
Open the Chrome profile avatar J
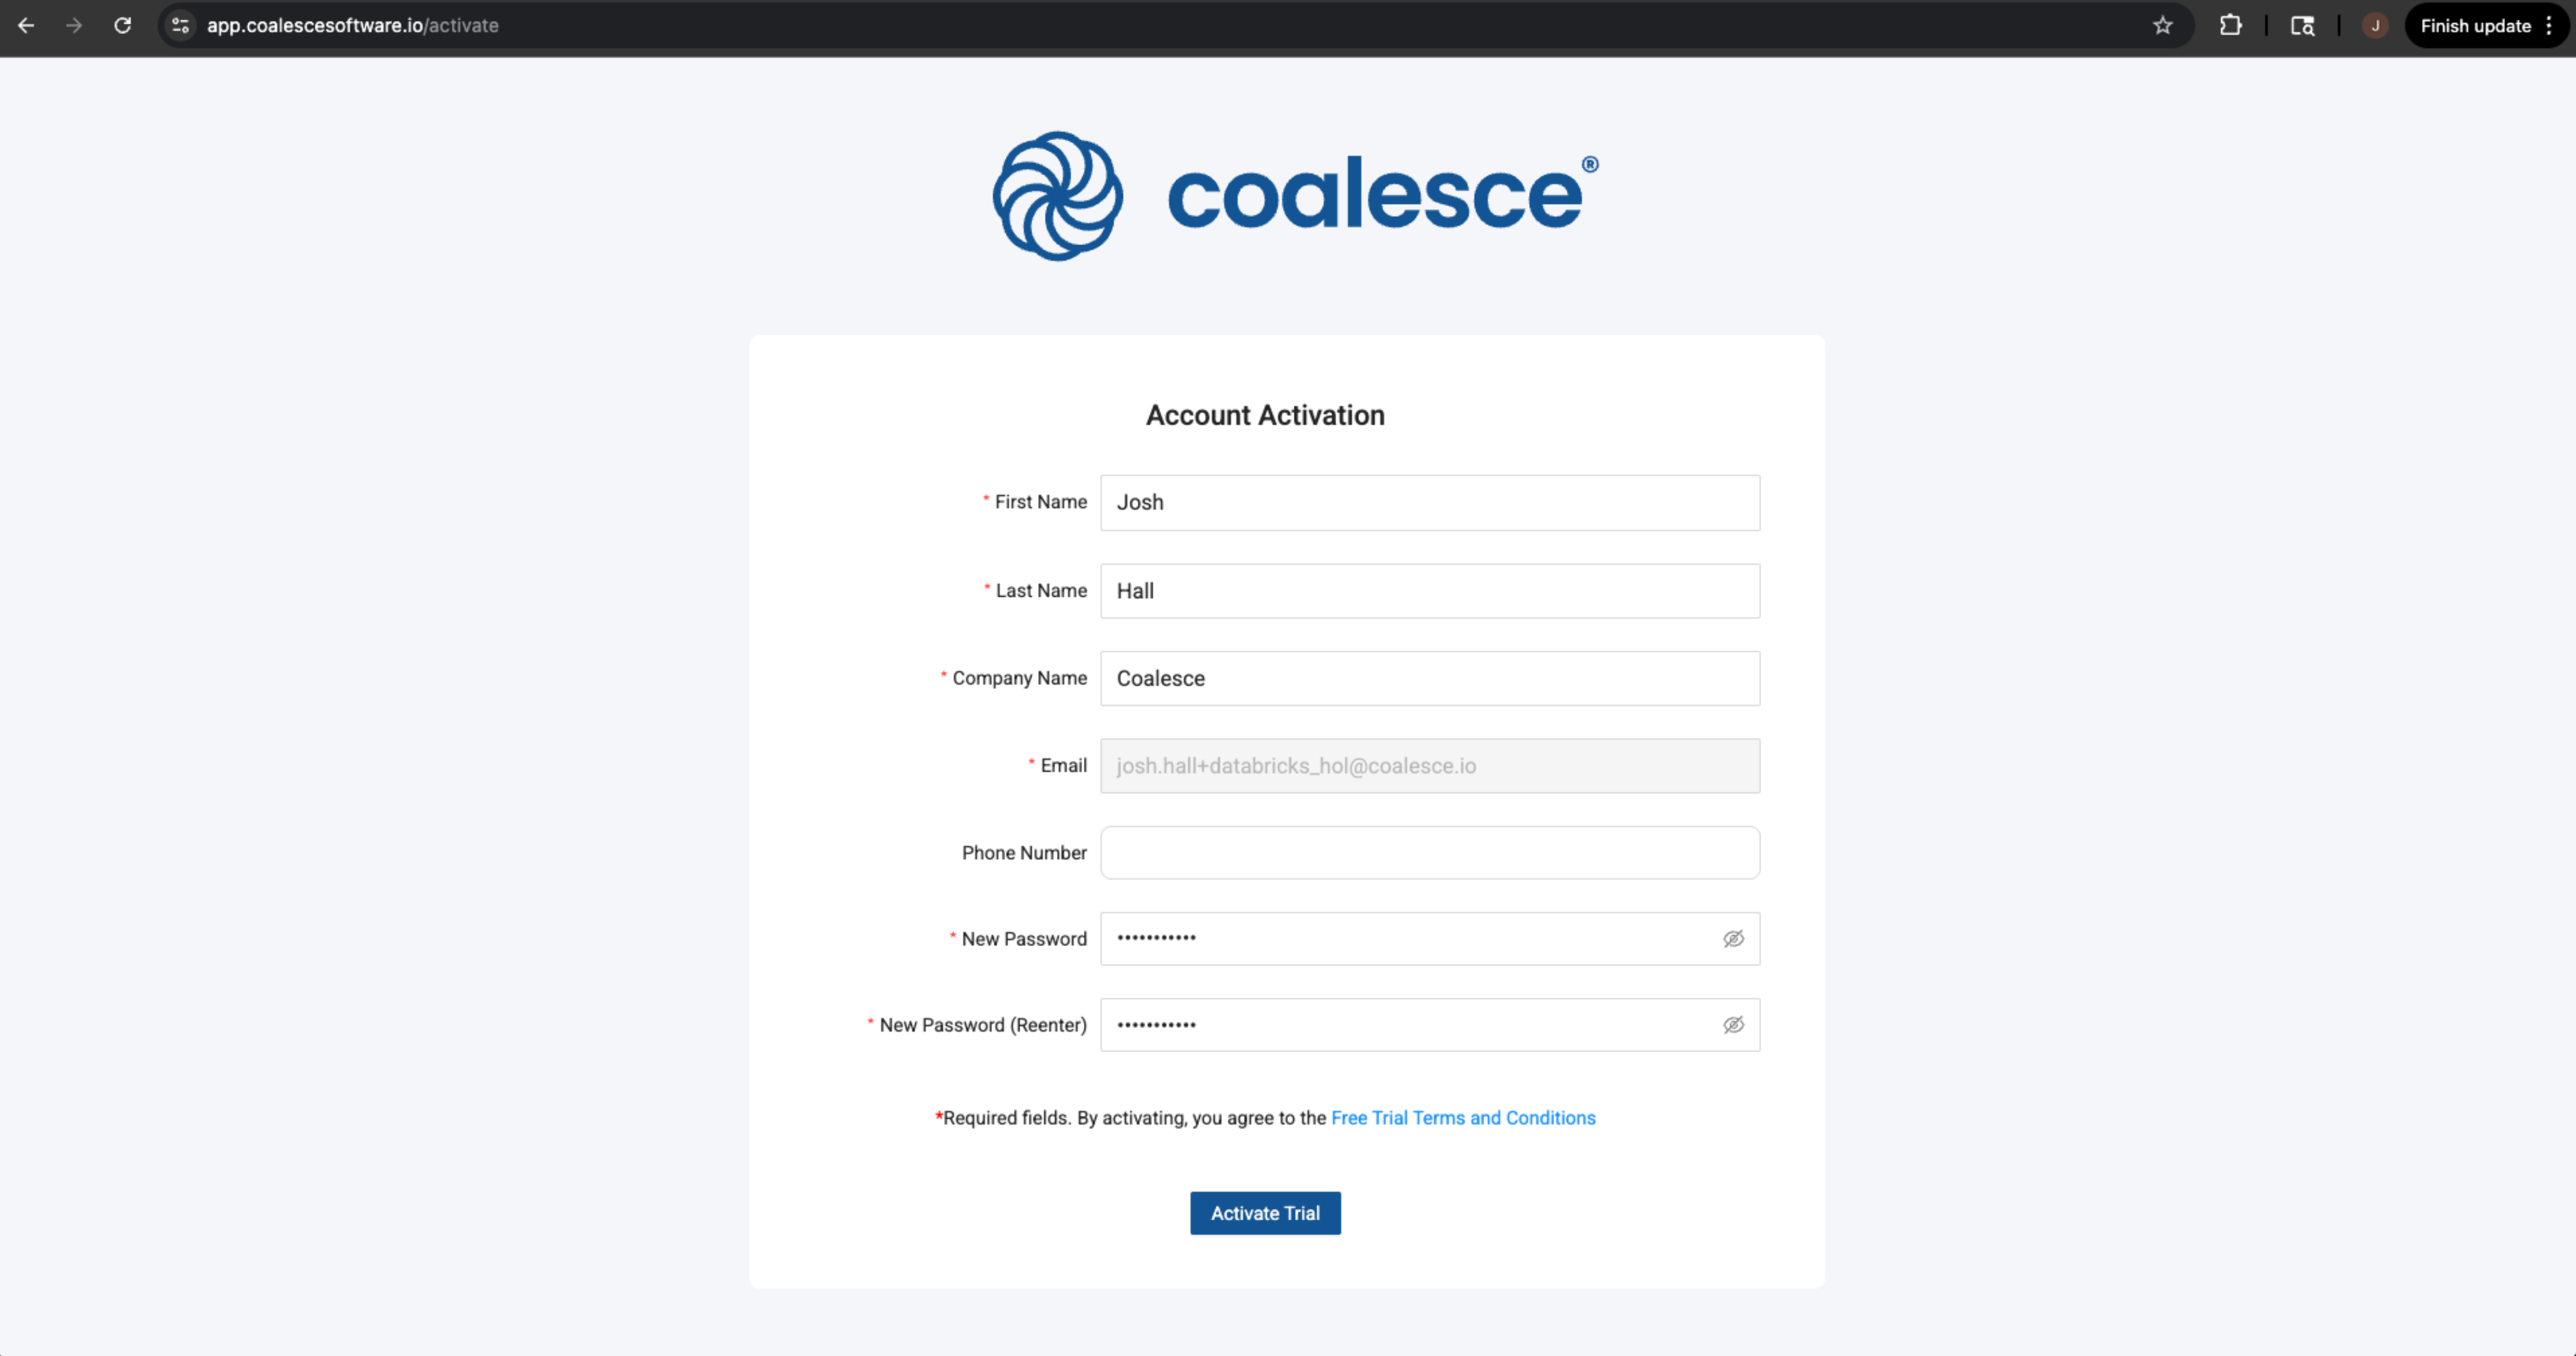pos(2375,26)
